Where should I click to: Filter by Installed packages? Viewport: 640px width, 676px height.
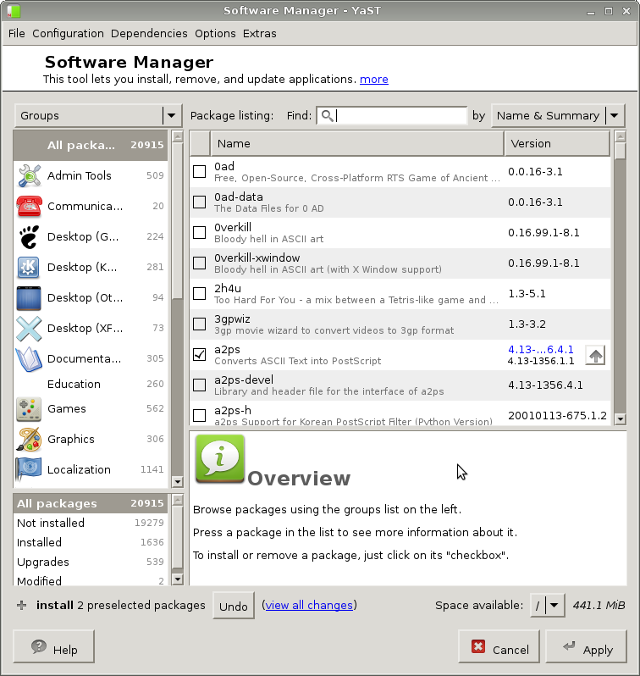tap(91, 542)
